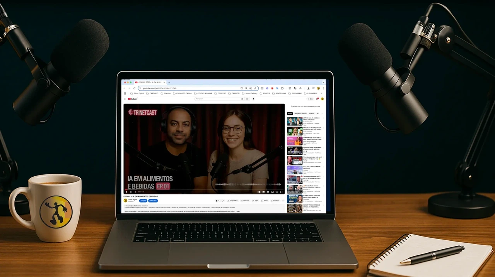This screenshot has height=277, width=495.
Task: Show hidden bookmarks with » arrow
Action: 321,93
